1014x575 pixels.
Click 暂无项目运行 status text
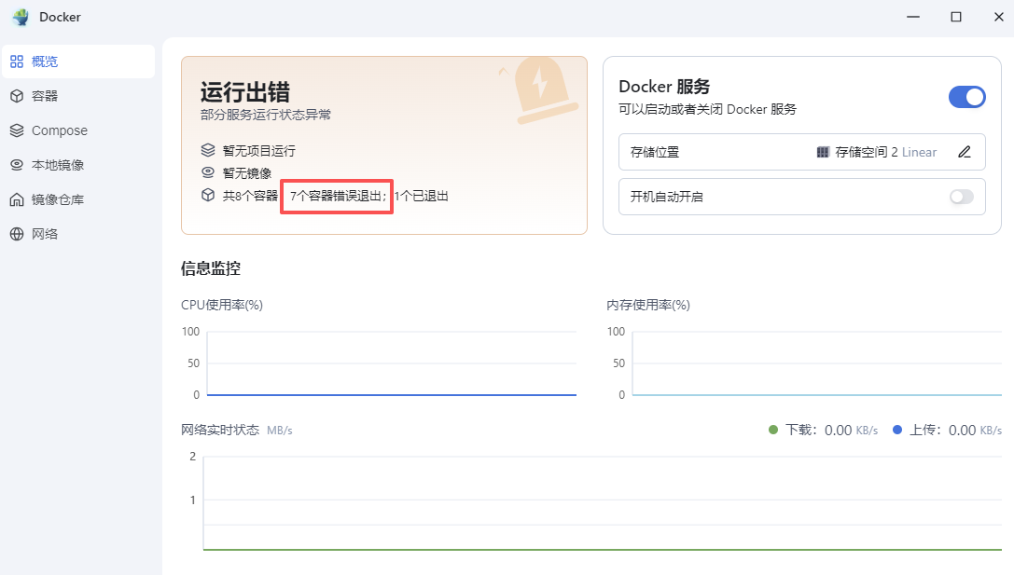pyautogui.click(x=259, y=151)
